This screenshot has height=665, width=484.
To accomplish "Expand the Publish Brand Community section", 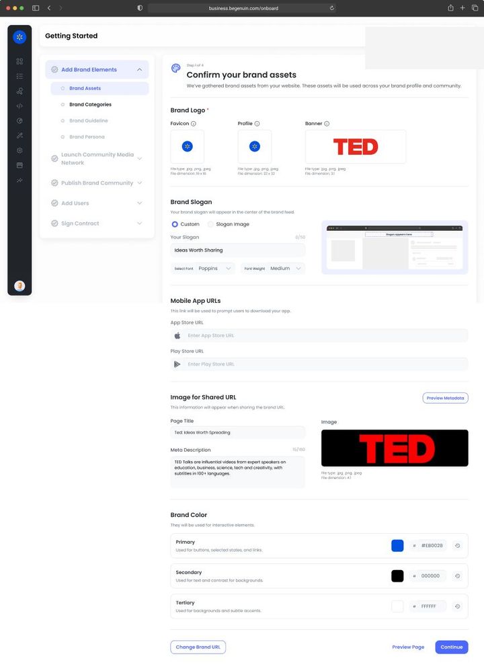I will coord(139,183).
